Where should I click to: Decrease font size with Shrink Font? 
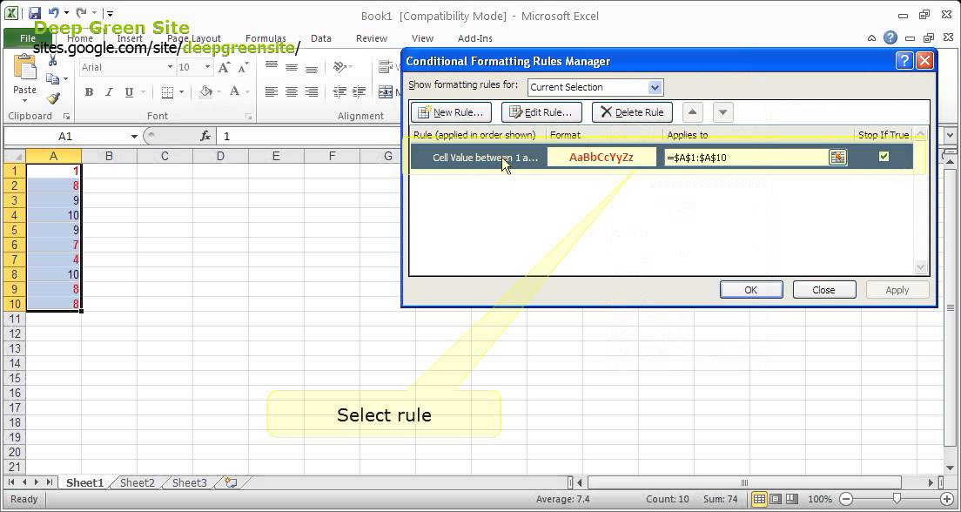pyautogui.click(x=244, y=67)
